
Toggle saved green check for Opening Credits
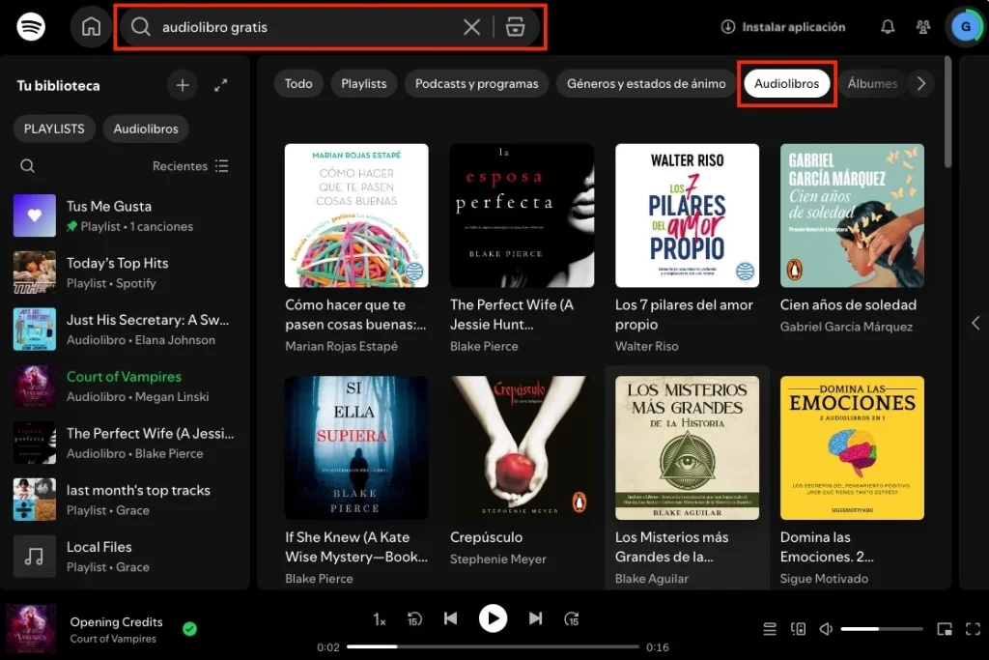[190, 628]
